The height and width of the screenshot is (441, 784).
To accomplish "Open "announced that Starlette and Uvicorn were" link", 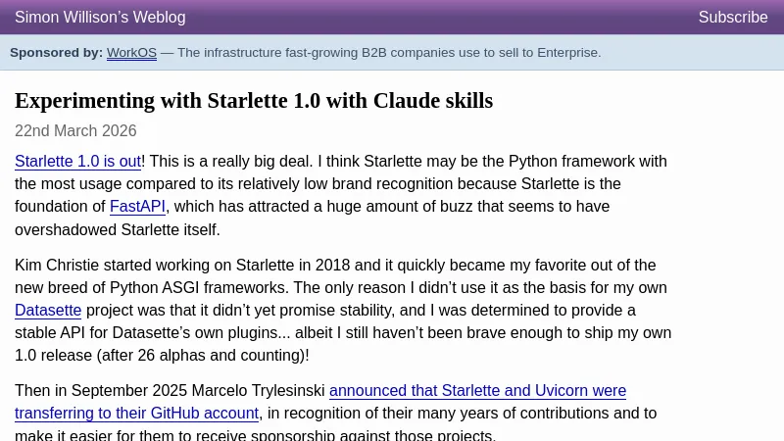I will pyautogui.click(x=477, y=391).
